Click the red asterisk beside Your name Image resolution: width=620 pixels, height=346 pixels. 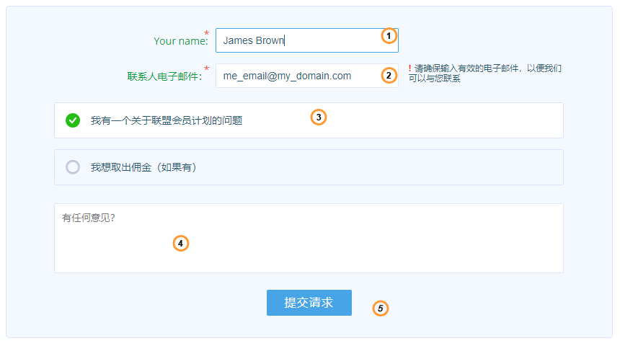[x=207, y=33]
